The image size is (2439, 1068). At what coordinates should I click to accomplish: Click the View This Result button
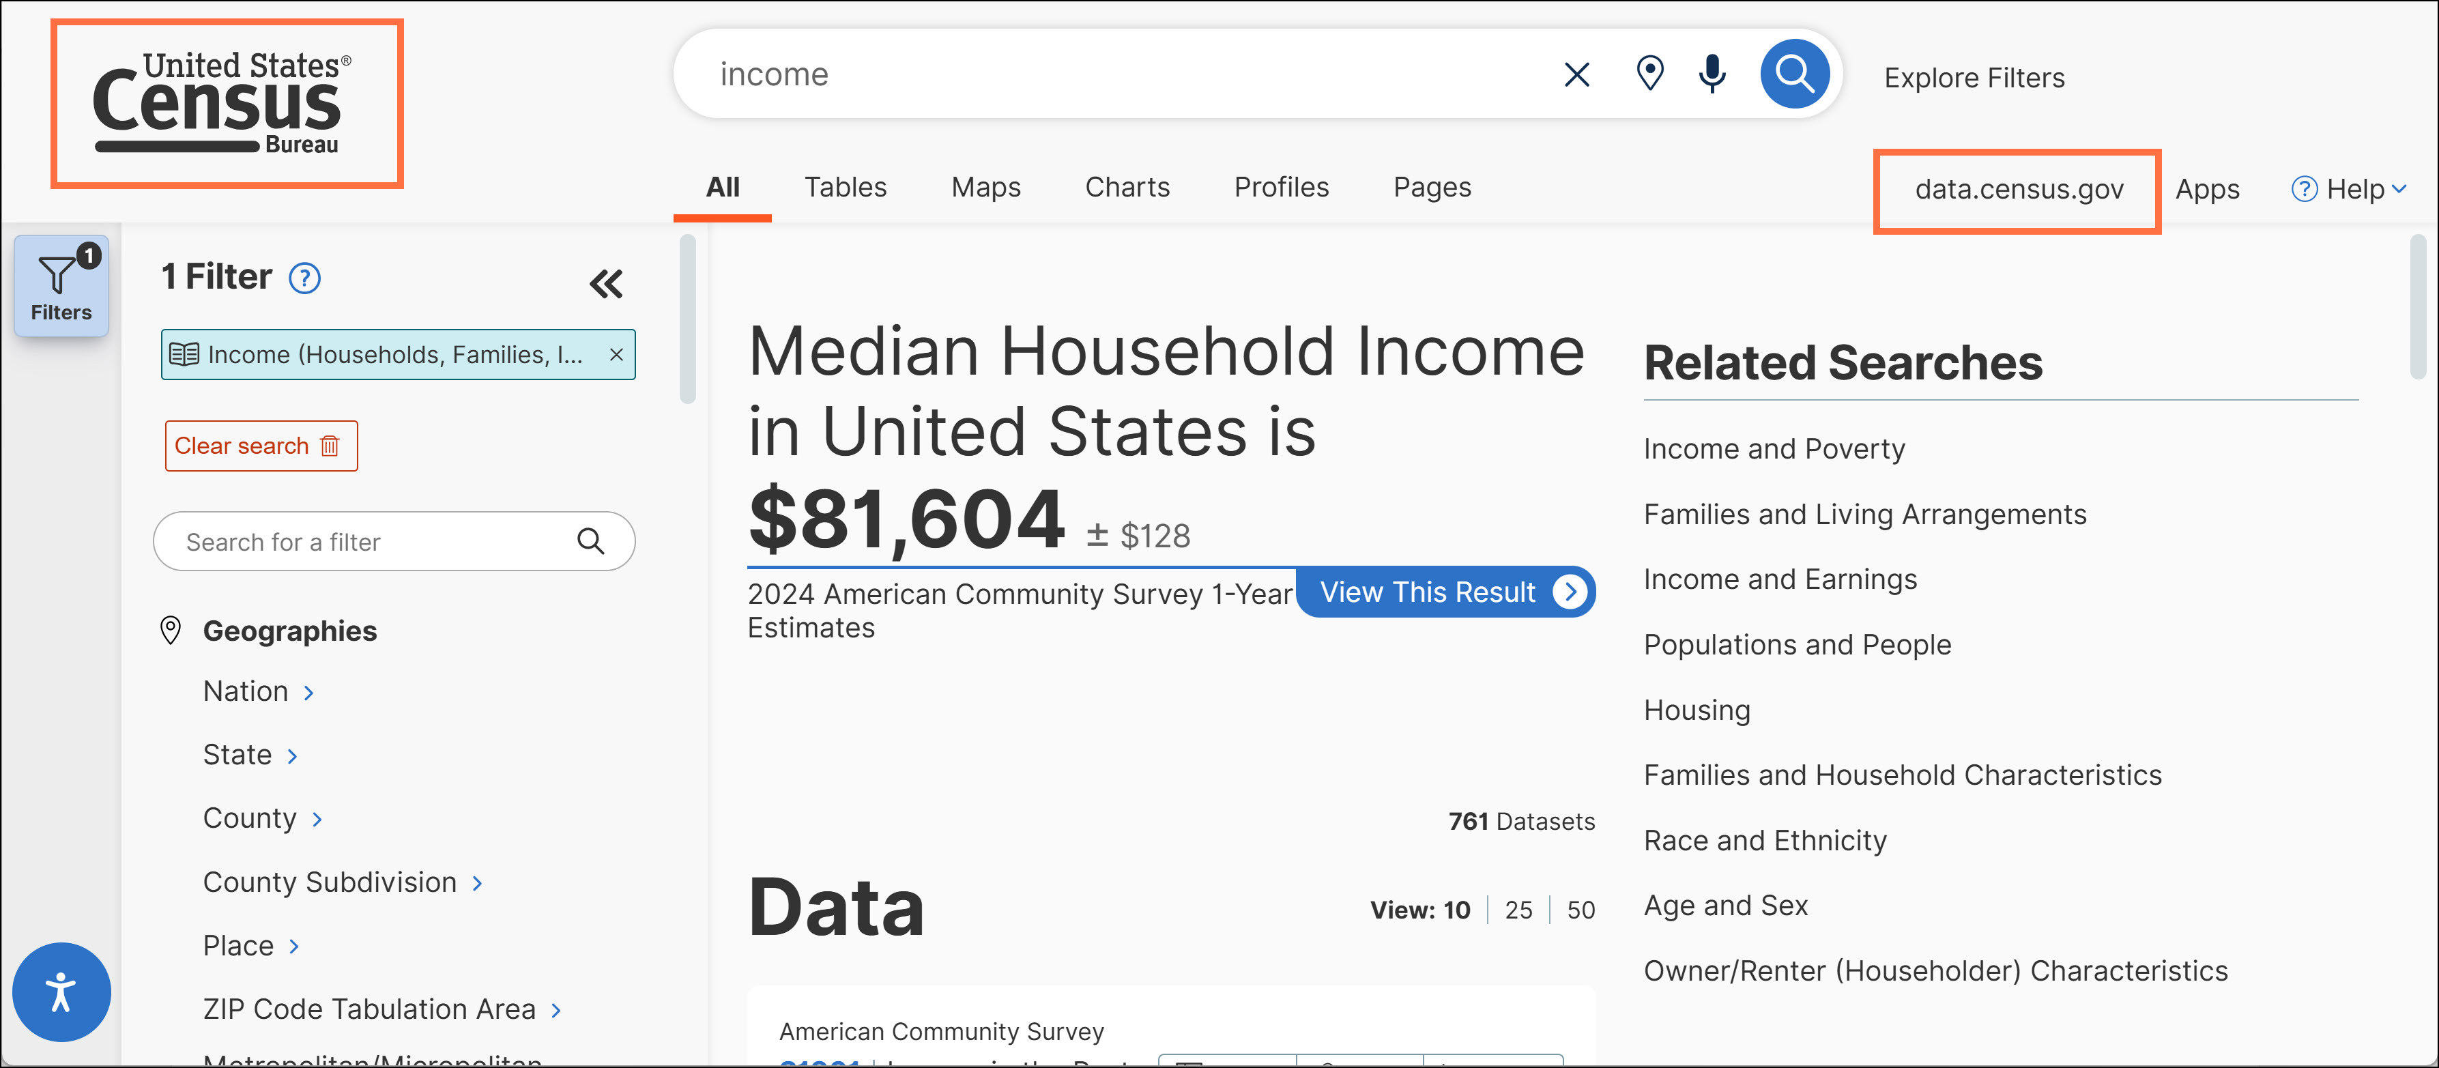point(1445,592)
